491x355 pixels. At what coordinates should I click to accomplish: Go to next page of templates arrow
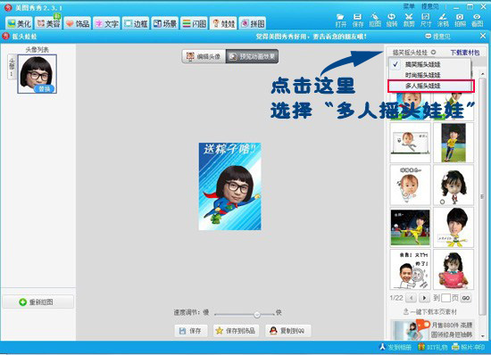(424, 298)
